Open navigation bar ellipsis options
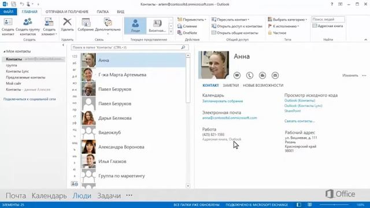 [129, 195]
